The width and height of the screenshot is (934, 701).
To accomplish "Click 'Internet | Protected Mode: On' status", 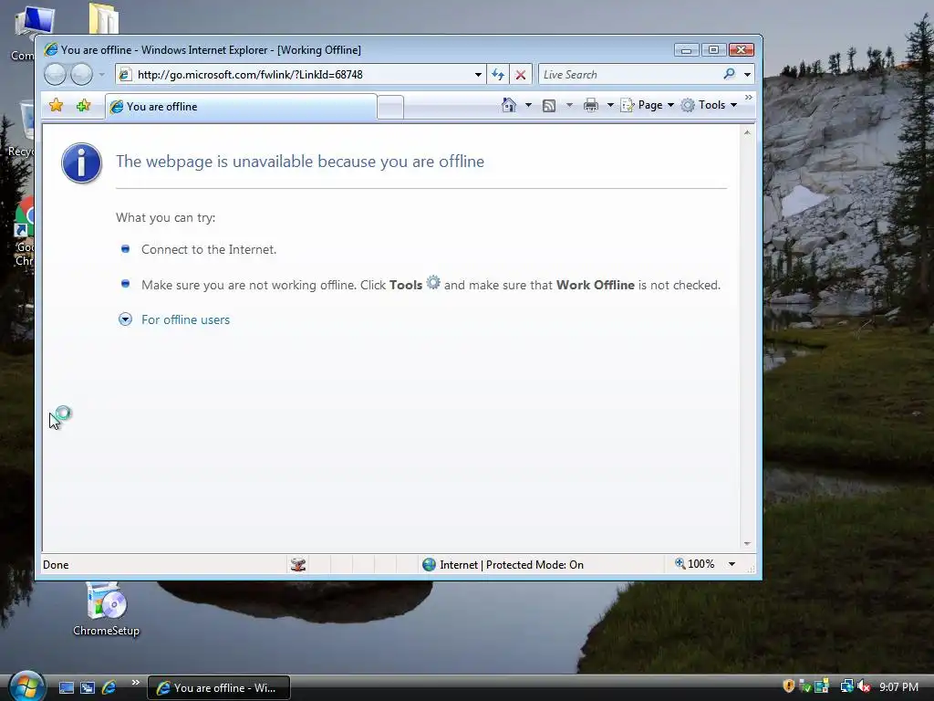I will [503, 564].
